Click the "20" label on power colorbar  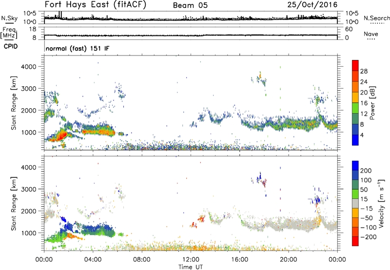(364, 93)
